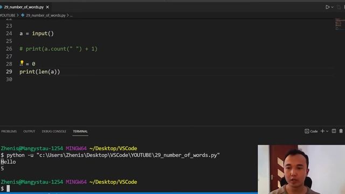Kill terminal with the trash icon
This screenshot has width=345, height=194.
[341, 131]
